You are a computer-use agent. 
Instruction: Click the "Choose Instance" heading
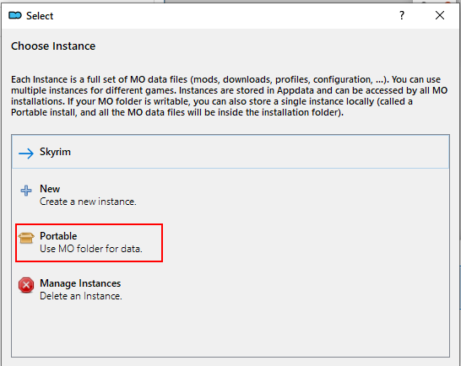tap(53, 46)
